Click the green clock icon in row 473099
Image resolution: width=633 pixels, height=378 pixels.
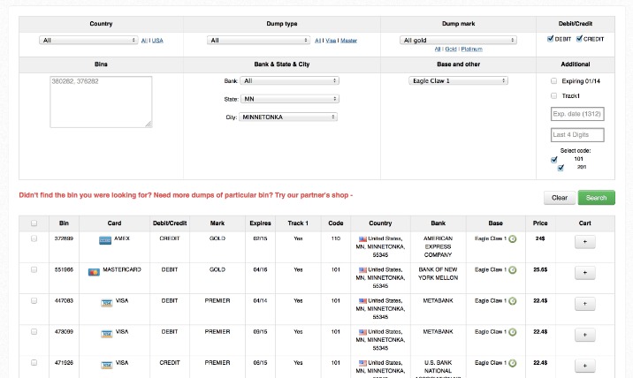(x=512, y=332)
